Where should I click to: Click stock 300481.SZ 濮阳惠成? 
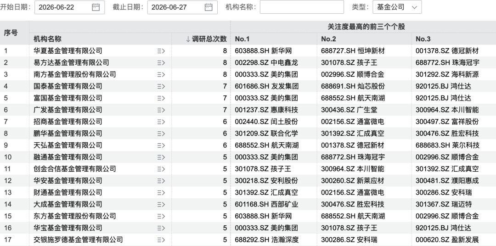pyautogui.click(x=447, y=181)
